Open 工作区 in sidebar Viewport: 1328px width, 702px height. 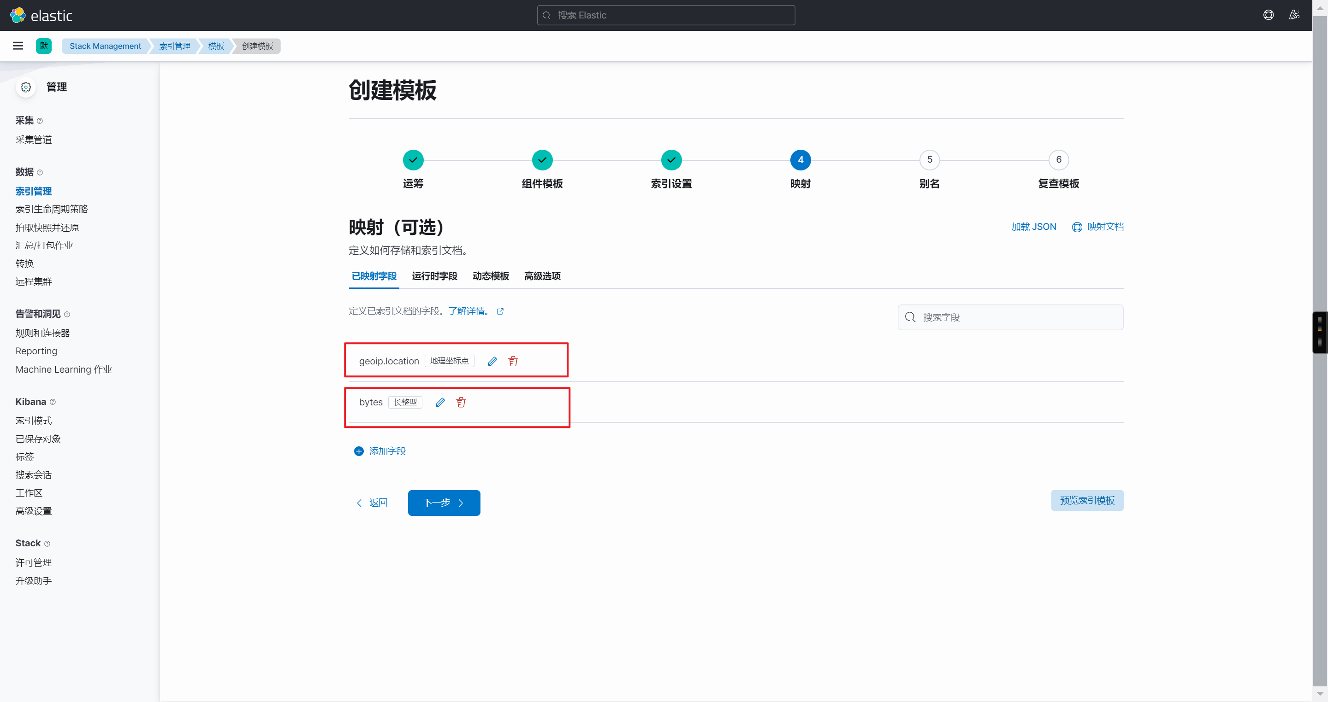[29, 493]
